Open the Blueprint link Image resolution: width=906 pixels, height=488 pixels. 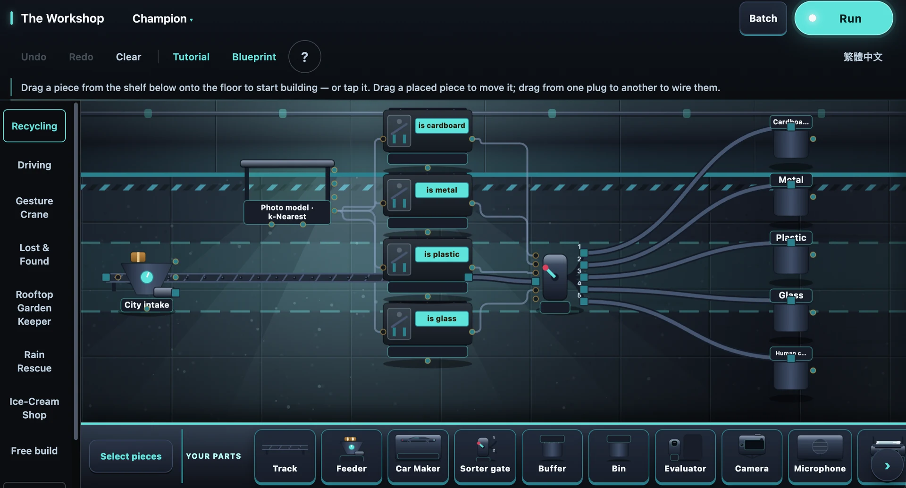point(254,57)
